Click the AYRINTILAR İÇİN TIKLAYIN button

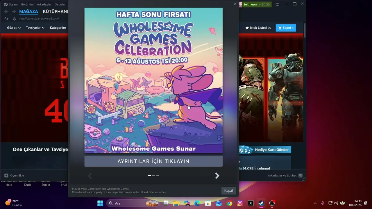[x=153, y=161]
